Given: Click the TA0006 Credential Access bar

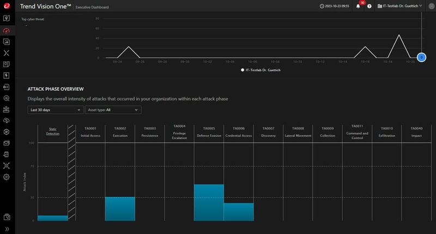Looking at the screenshot, I should click(239, 212).
